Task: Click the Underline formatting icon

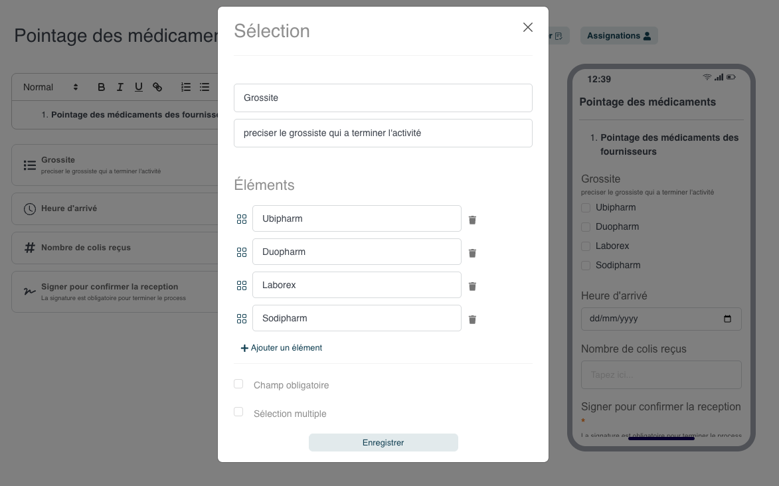Action: click(139, 87)
